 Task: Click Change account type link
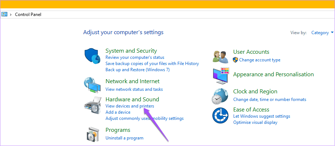[259, 60]
